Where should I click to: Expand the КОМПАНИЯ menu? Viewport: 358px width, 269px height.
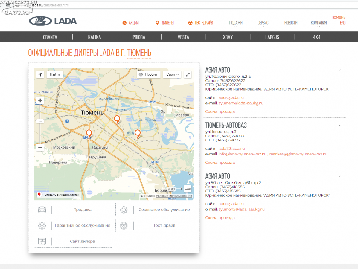(x=319, y=24)
